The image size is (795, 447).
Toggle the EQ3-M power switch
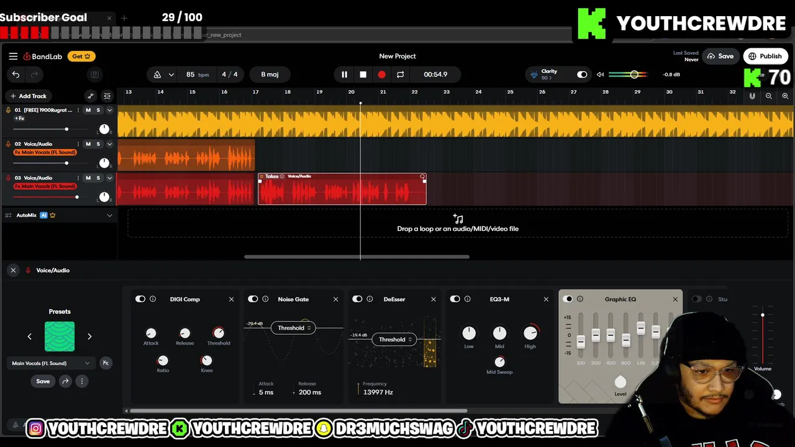pyautogui.click(x=455, y=299)
